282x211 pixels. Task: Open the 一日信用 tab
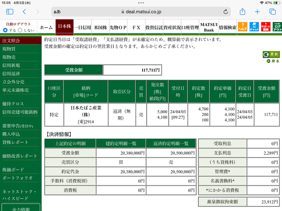coord(82,27)
